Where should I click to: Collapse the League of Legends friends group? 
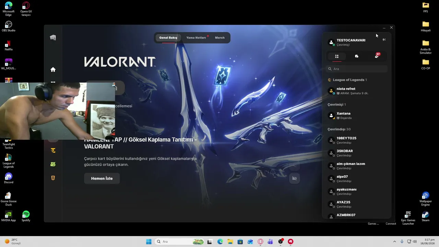[347, 80]
